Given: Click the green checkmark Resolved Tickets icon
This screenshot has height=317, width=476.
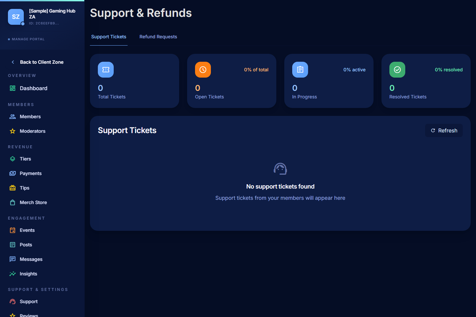Looking at the screenshot, I should (x=397, y=70).
